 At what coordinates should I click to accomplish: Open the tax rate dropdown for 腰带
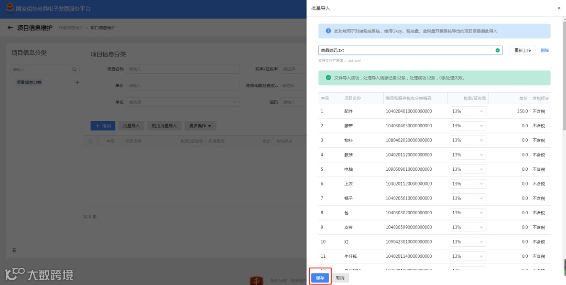coord(468,126)
